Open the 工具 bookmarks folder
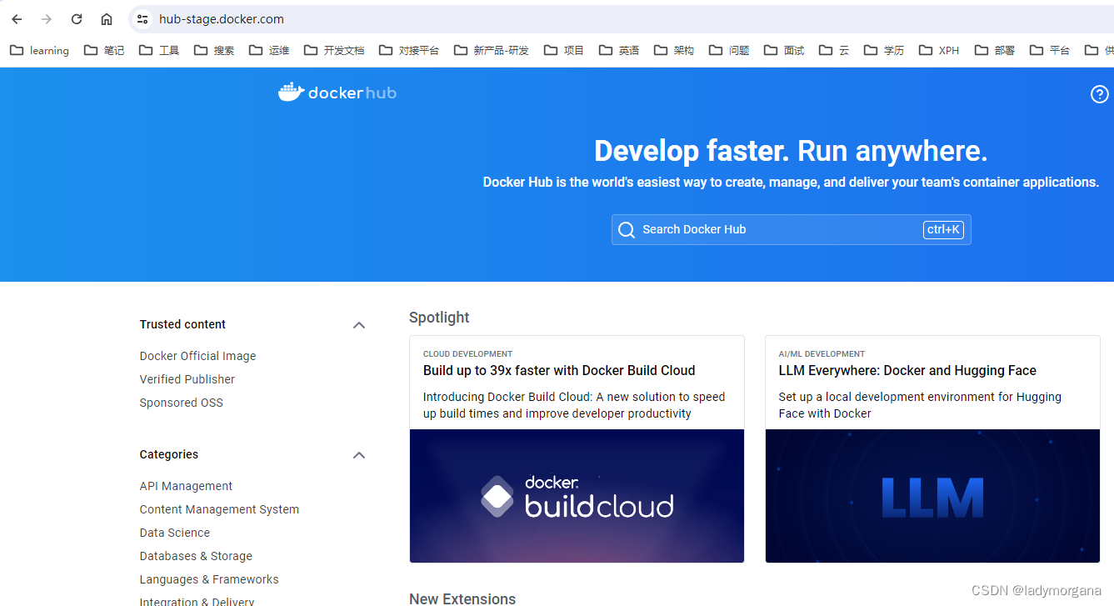The image size is (1114, 606). tap(159, 50)
